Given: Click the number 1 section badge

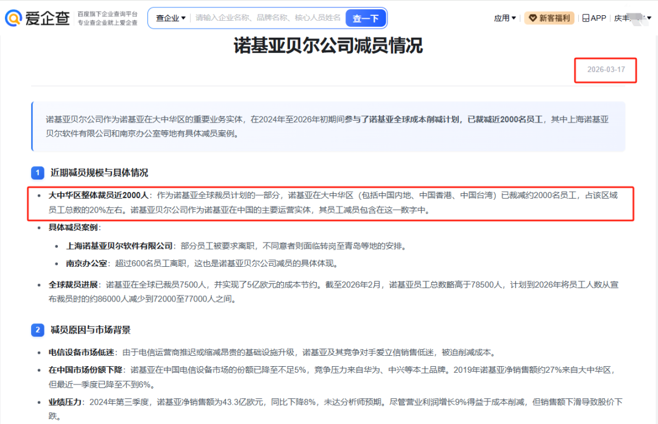Looking at the screenshot, I should [x=38, y=173].
